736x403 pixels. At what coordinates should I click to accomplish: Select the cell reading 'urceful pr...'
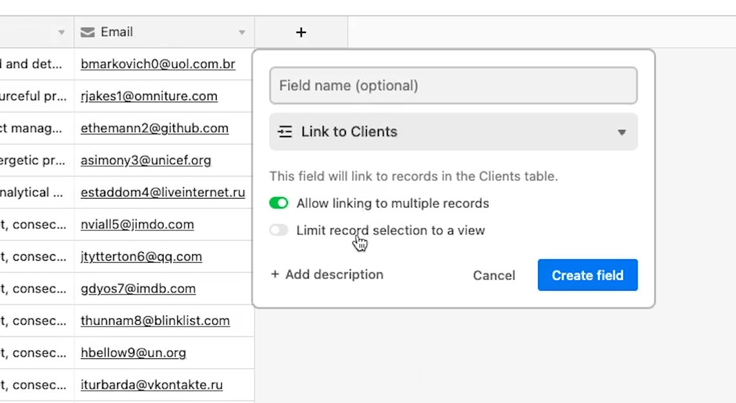click(37, 96)
